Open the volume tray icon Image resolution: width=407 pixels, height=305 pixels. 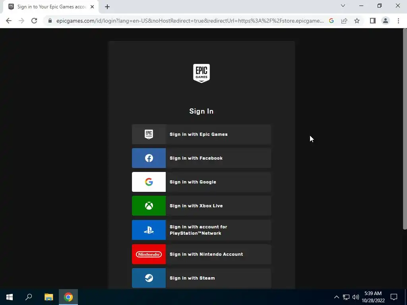[x=356, y=297]
